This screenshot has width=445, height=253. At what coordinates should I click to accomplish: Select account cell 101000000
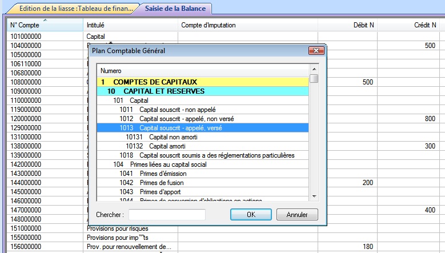click(x=45, y=37)
